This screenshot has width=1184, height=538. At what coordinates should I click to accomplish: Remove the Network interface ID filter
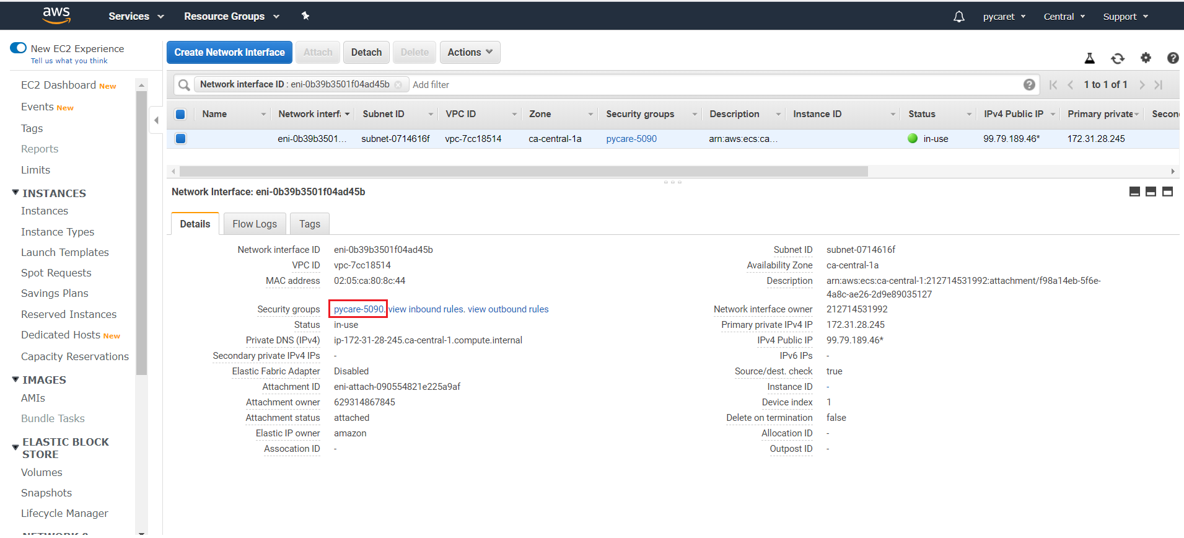[x=398, y=85]
